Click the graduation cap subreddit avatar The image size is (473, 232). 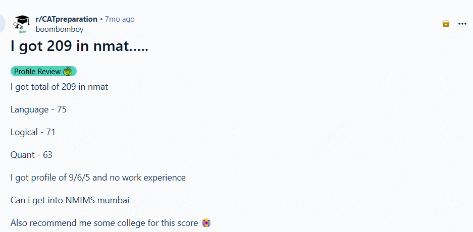[x=21, y=24]
